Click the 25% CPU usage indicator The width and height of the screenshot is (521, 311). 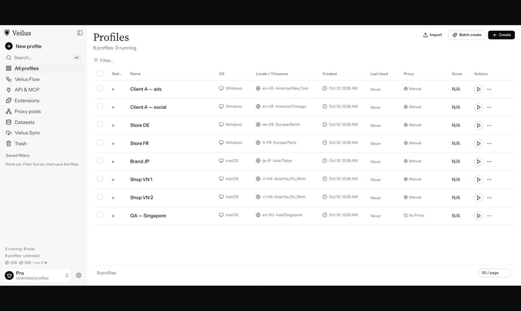(x=11, y=263)
